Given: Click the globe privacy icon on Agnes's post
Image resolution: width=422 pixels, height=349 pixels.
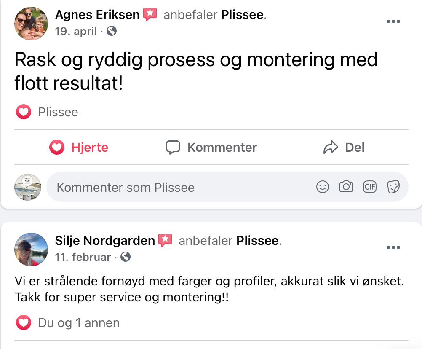Looking at the screenshot, I should click(112, 31).
